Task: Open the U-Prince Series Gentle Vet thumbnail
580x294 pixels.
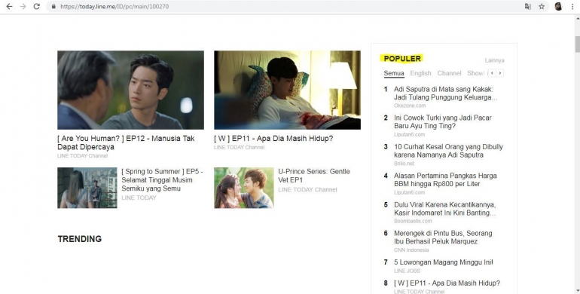Action: 244,188
